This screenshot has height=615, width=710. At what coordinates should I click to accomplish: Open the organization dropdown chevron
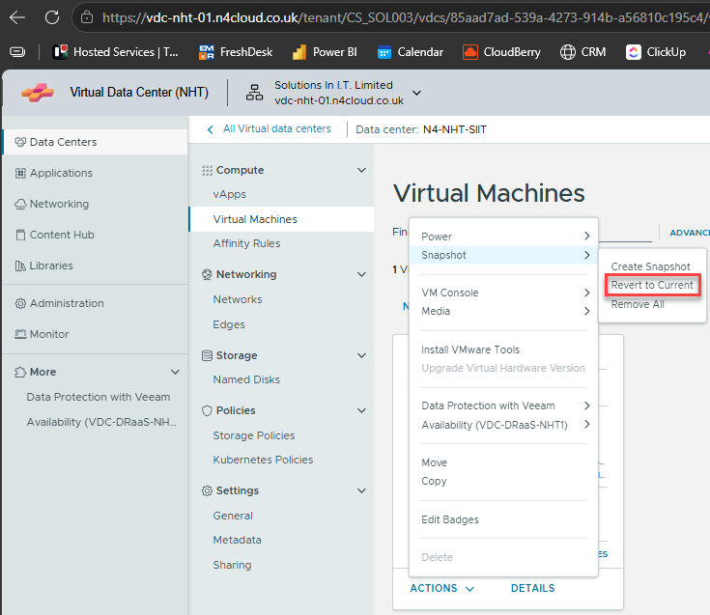point(416,93)
